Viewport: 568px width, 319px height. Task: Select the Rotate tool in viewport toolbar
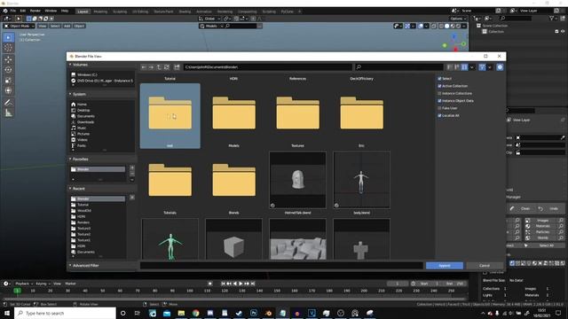8,70
